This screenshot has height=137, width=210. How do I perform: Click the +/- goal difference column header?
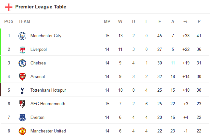(x=186, y=22)
